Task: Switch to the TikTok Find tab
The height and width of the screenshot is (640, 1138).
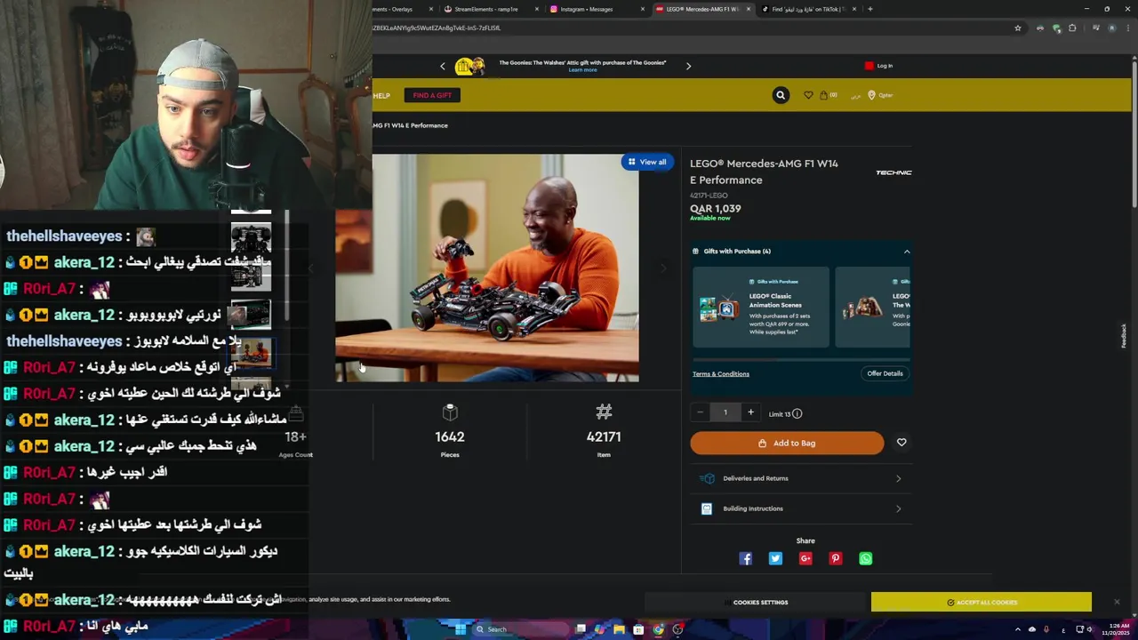Action: pyautogui.click(x=807, y=9)
